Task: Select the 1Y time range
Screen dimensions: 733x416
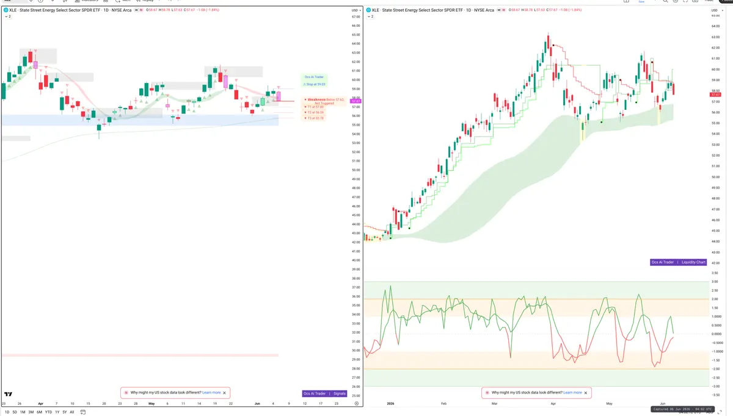Action: pos(57,412)
